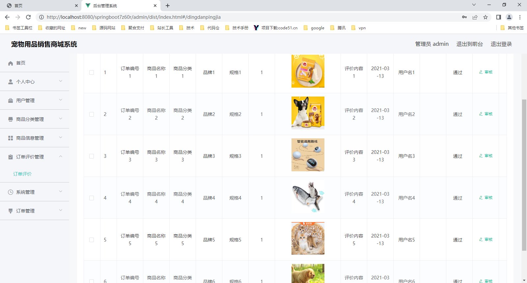Click 审核 button for 用户名1 row

(486, 72)
